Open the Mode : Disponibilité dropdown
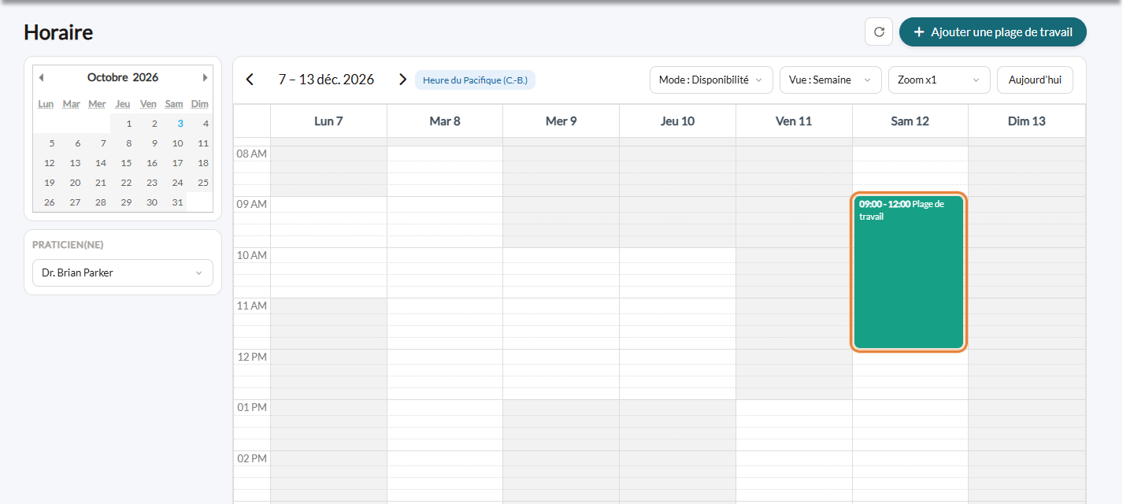 click(711, 80)
